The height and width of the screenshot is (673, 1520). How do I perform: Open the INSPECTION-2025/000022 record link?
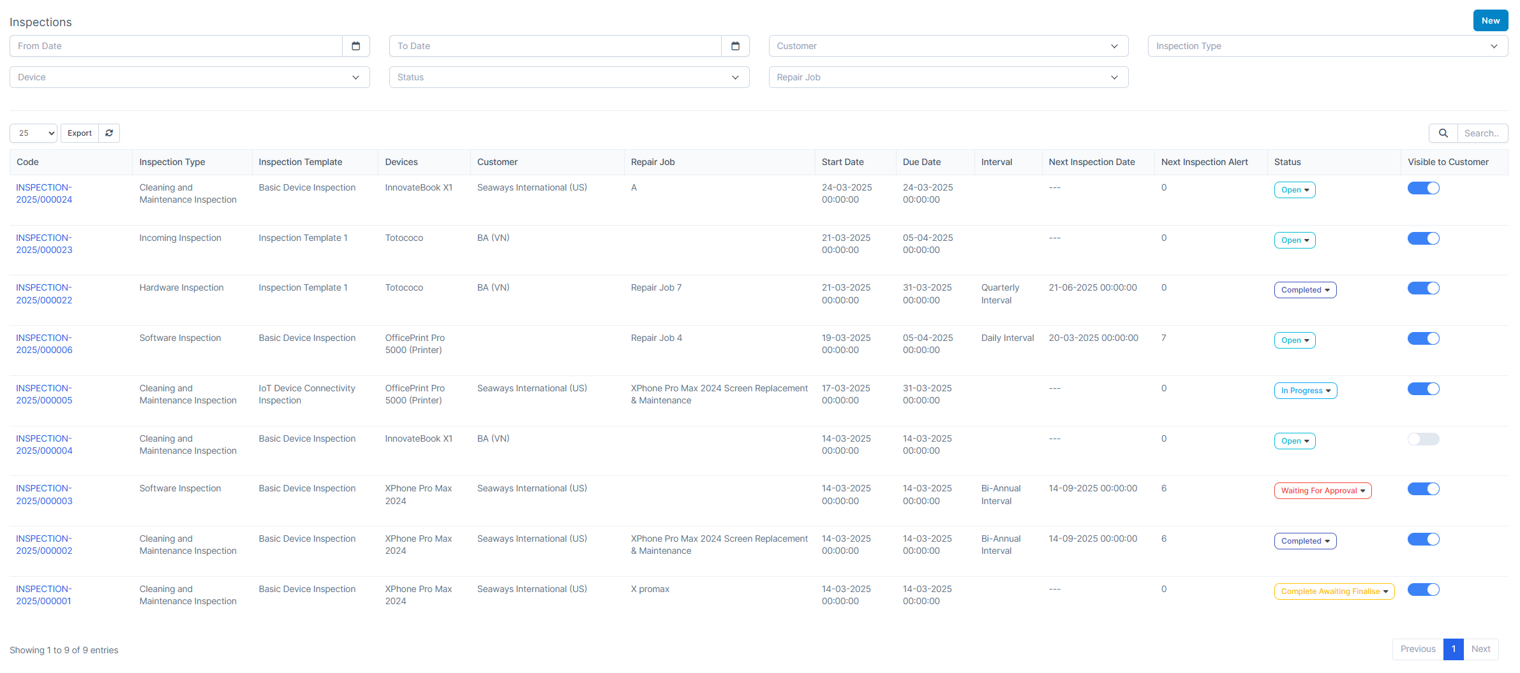pyautogui.click(x=44, y=294)
